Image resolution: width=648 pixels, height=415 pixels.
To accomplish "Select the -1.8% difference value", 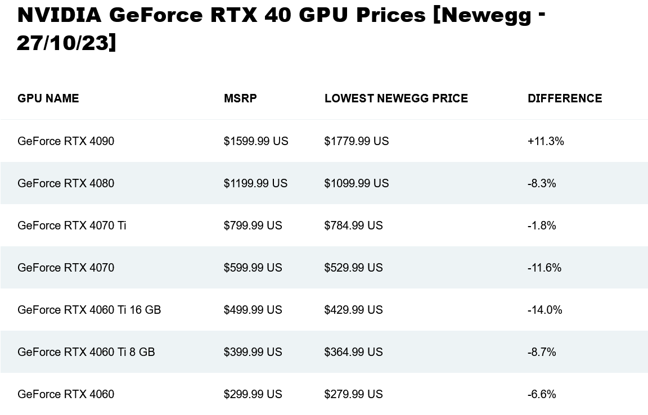I will tap(542, 225).
